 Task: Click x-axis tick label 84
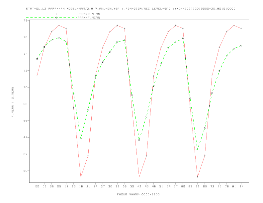click(241, 186)
